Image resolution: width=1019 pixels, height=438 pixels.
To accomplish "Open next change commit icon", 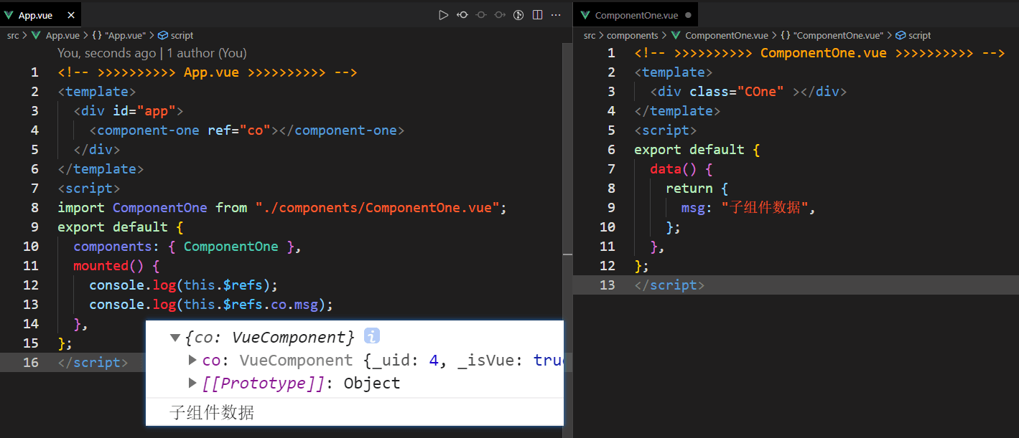I will pos(500,14).
